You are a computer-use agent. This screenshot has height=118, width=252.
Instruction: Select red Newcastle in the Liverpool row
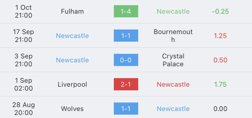(x=173, y=85)
